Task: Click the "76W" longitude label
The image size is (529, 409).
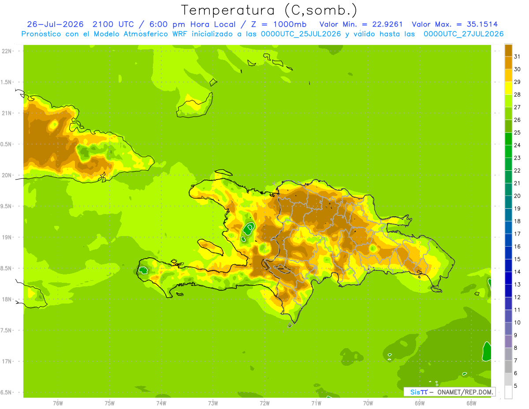Action: [58, 403]
